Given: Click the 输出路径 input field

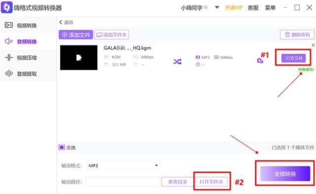Looking at the screenshot, I should coord(123,182).
